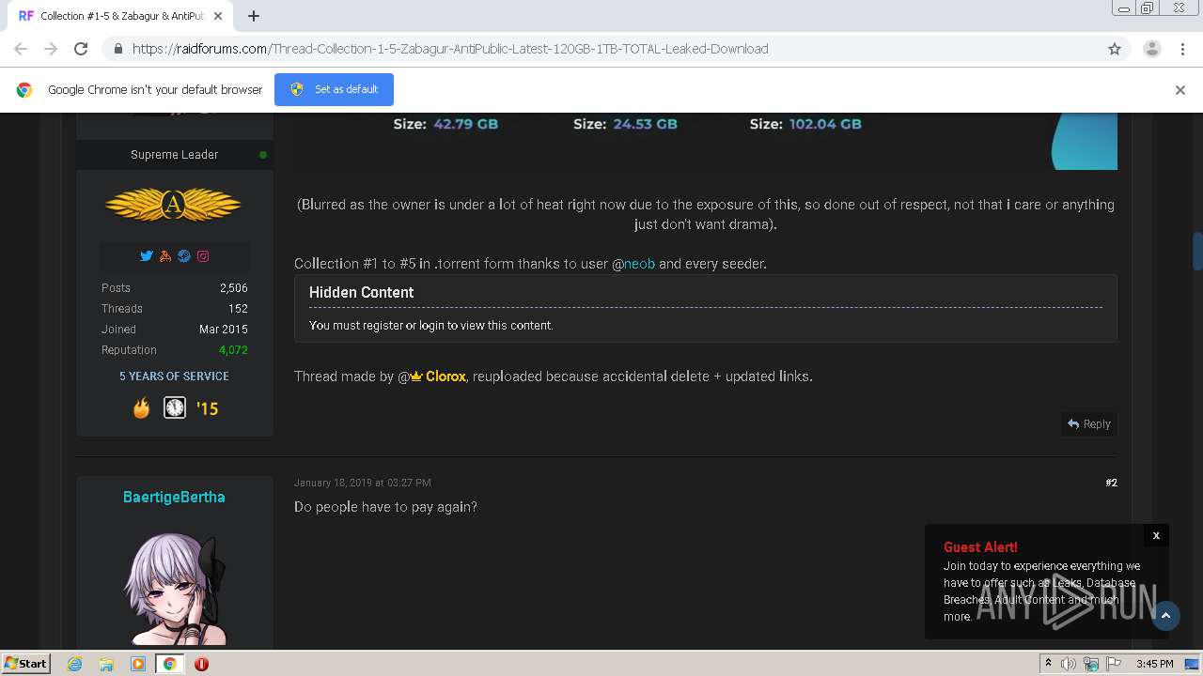Open the Action Center flag icon

(x=1114, y=664)
